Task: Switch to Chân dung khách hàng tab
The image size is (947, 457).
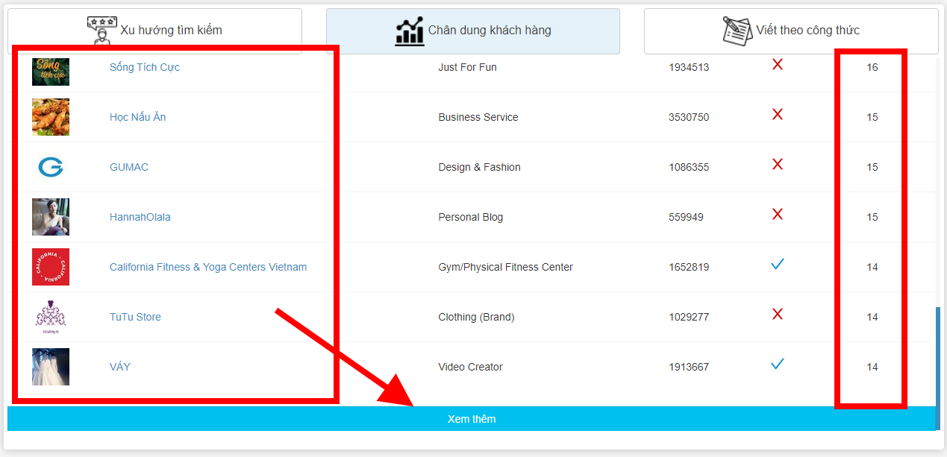Action: (473, 31)
